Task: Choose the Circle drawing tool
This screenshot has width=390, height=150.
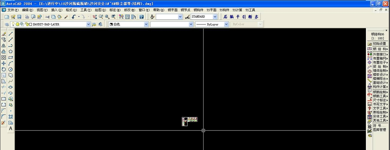Action: point(11,69)
